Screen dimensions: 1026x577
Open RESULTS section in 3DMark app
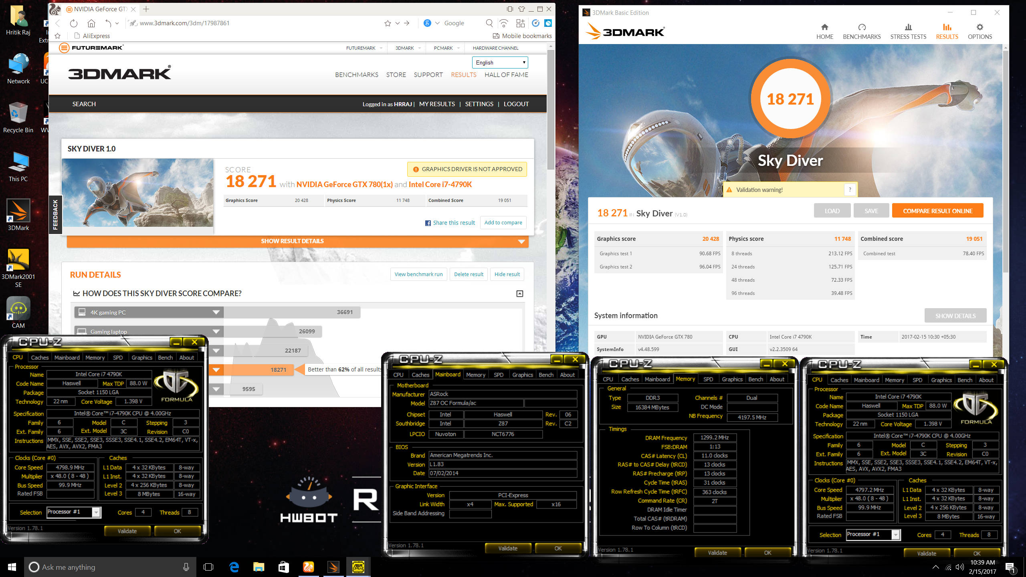947,31
